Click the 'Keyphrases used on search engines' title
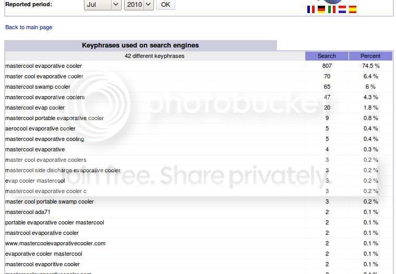This screenshot has height=274, width=396. tap(140, 45)
